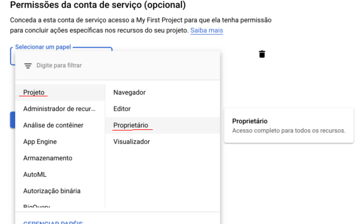Select the App Engine category
This screenshot has width=358, height=224.
[60, 142]
